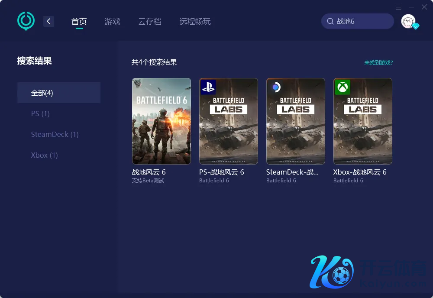
Task: Filter results by Xbox (1)
Action: pos(44,155)
